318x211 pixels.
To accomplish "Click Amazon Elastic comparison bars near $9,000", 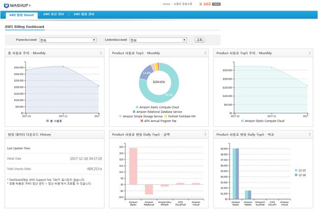I will pos(236,174).
